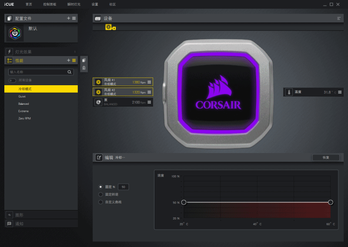Image resolution: width=348 pixels, height=247 pixels.
Task: Expand the 通知 notifications section
Action: (x=41, y=224)
